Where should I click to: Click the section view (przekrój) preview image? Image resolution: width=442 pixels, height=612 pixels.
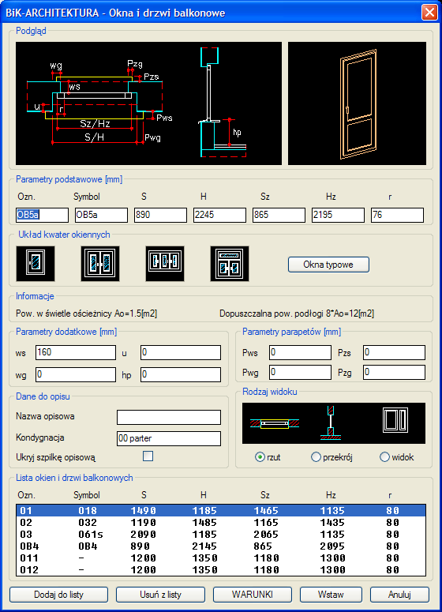331,423
